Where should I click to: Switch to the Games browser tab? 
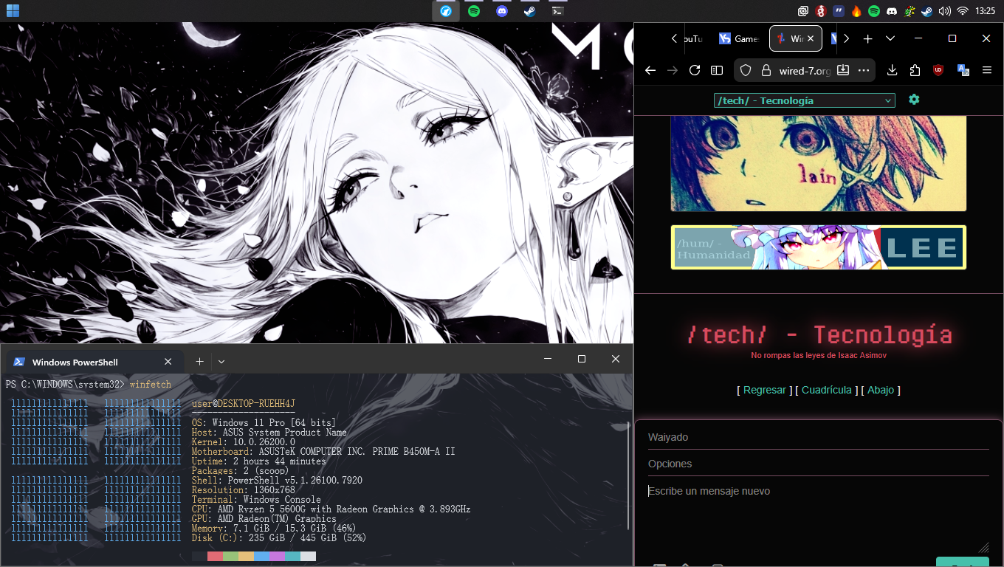click(x=739, y=38)
